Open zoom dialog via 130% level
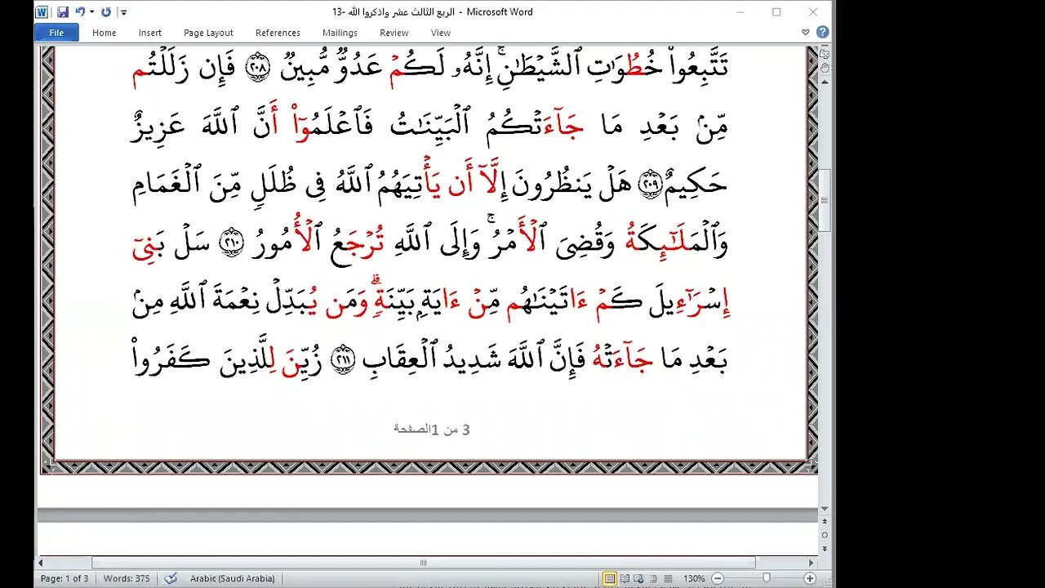Screen dimensions: 1045x588 click(x=694, y=578)
